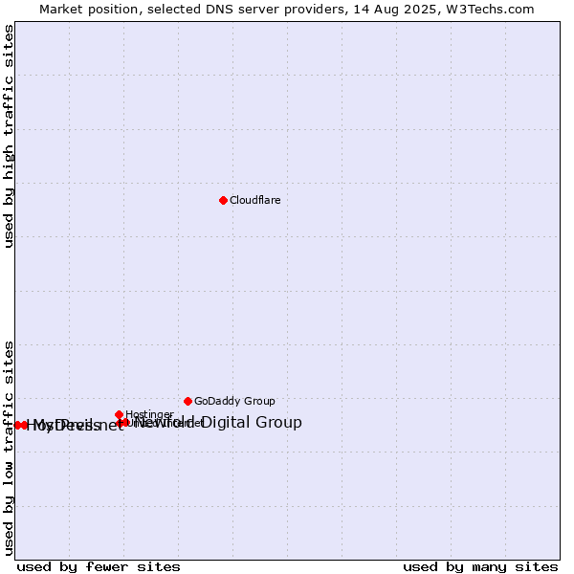This screenshot has height=574, width=574.
Task: Click the 'used by fewer sites' axis label
Action: pos(99,566)
